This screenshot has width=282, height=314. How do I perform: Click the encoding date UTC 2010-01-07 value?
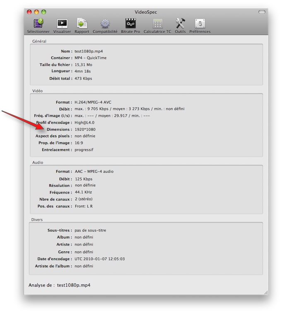99,259
